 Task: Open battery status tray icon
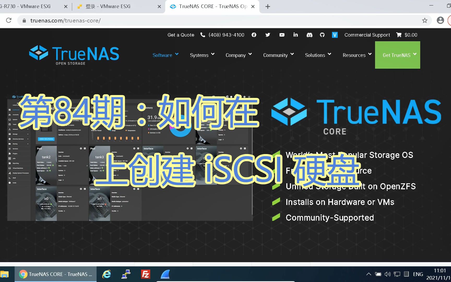(x=378, y=274)
